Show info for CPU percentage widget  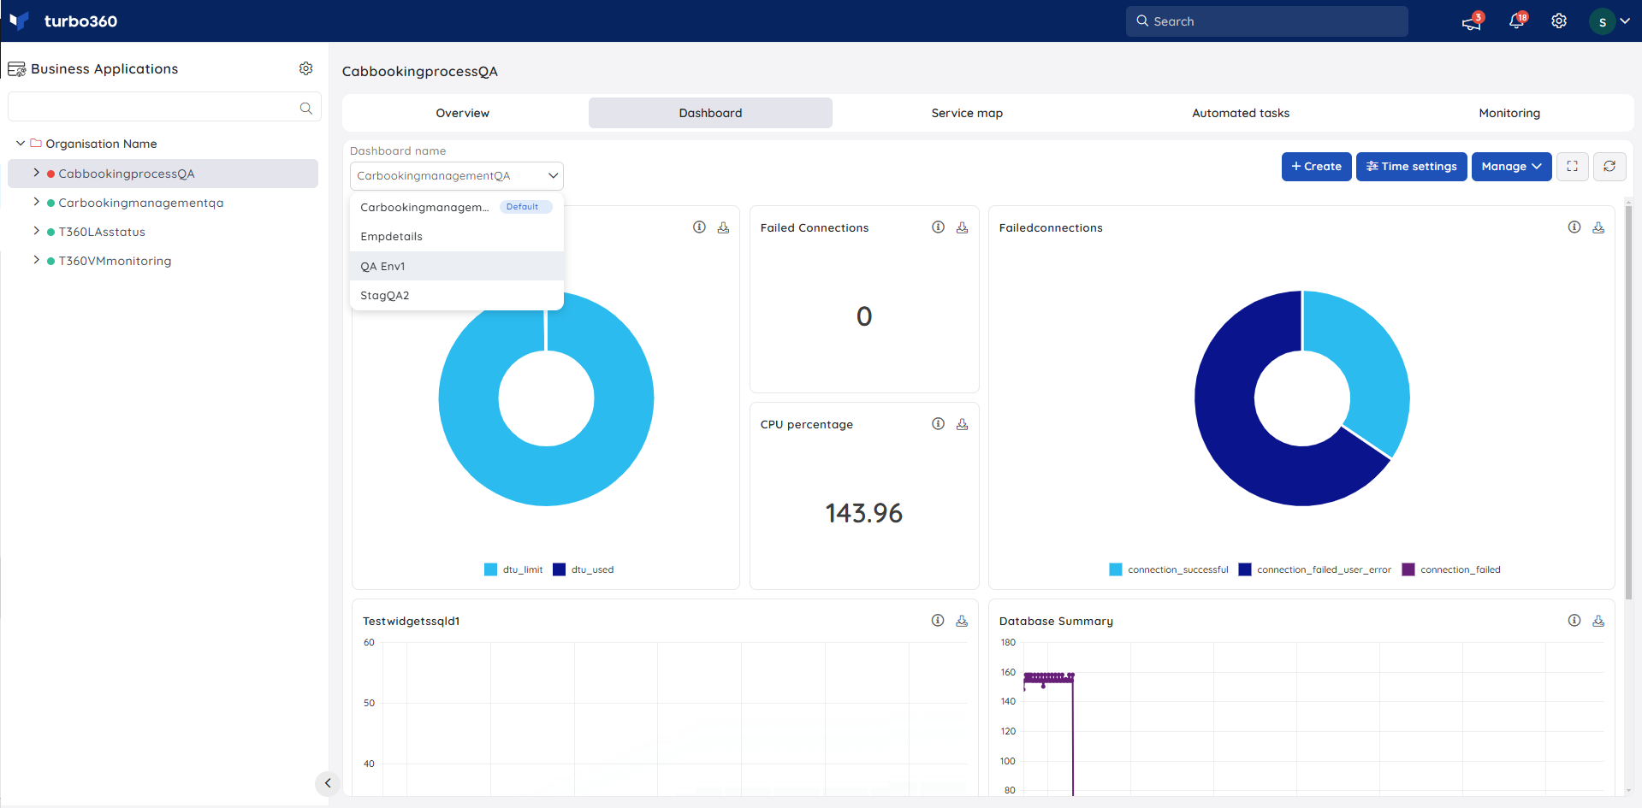938,424
